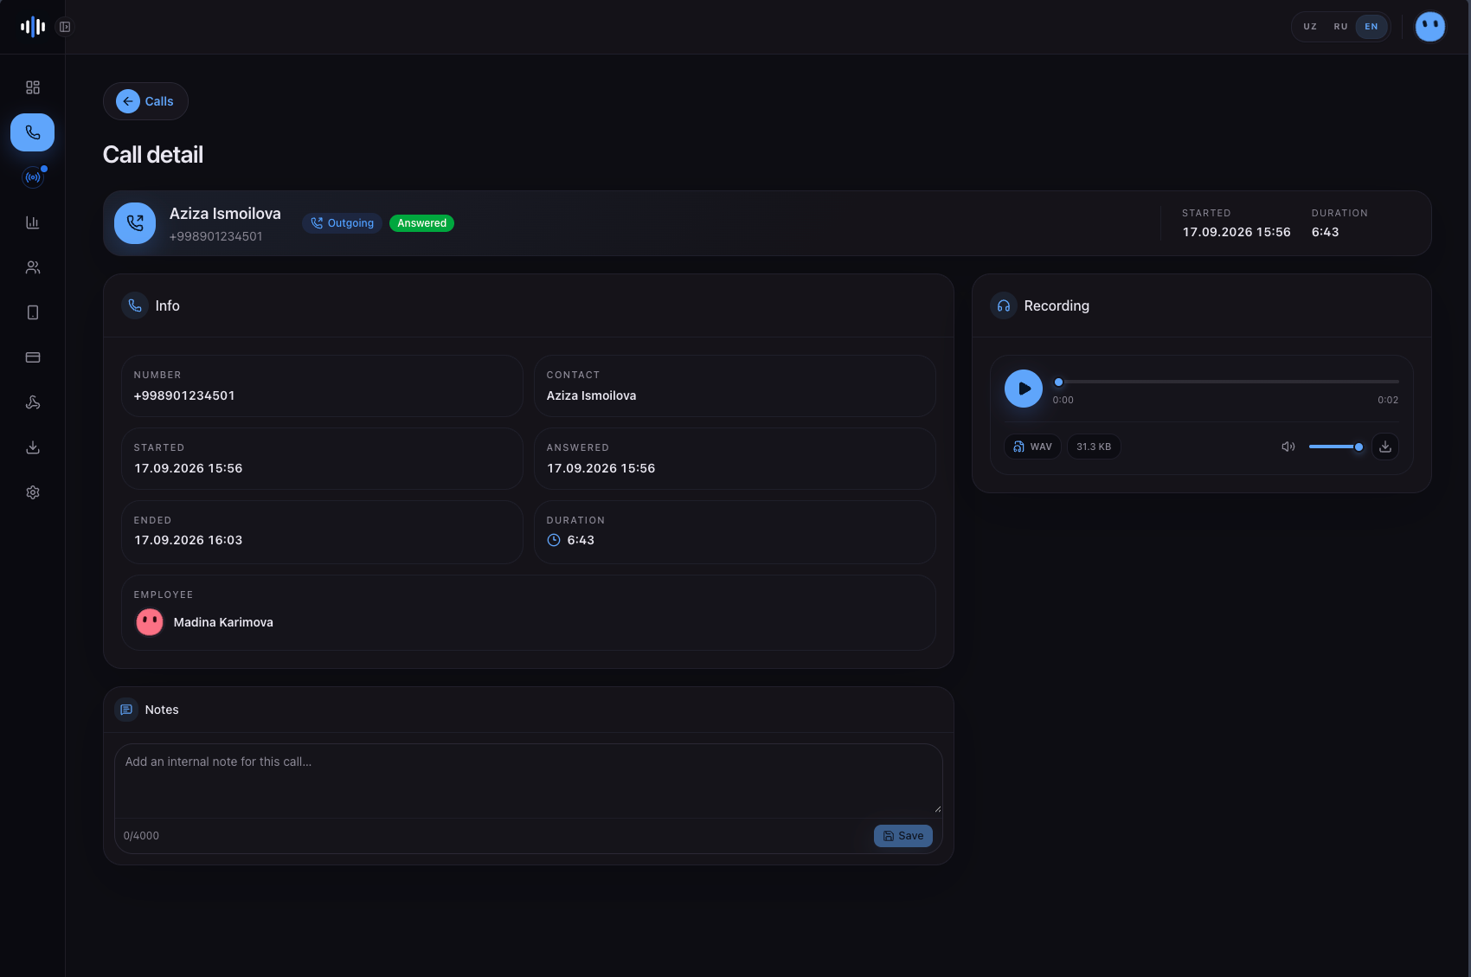Open the dashboard grid icon in sidebar
The height and width of the screenshot is (977, 1471).
[33, 87]
